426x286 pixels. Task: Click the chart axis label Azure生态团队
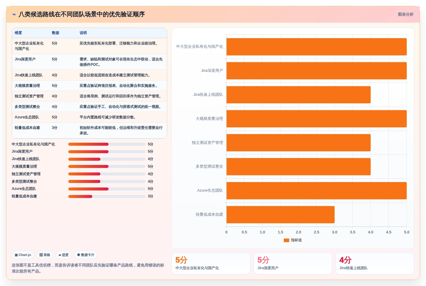(x=210, y=190)
